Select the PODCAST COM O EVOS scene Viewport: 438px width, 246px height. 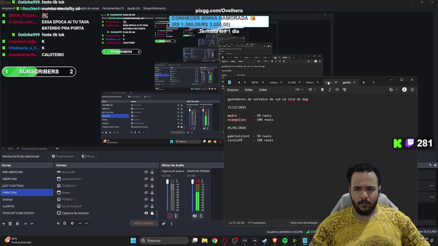(x=27, y=213)
